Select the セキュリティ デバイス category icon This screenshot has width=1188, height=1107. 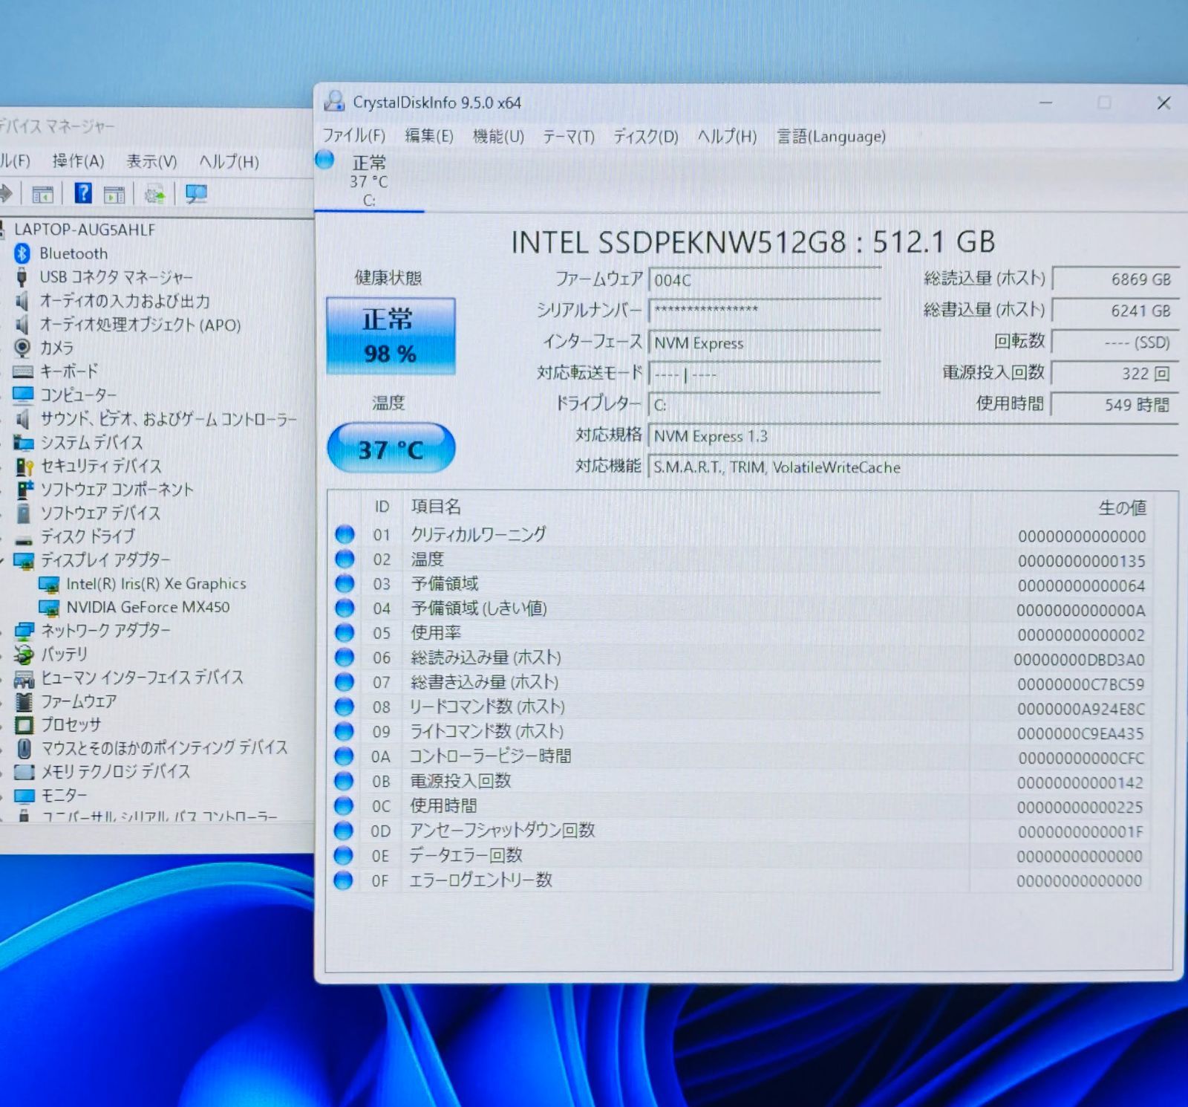tap(25, 467)
